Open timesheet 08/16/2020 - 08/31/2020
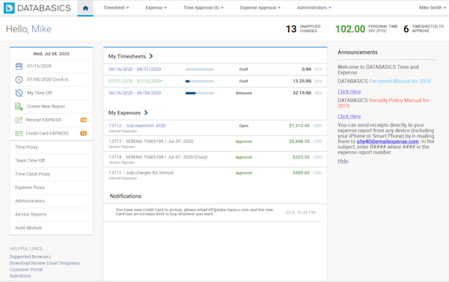This screenshot has height=282, width=449. pos(135,70)
